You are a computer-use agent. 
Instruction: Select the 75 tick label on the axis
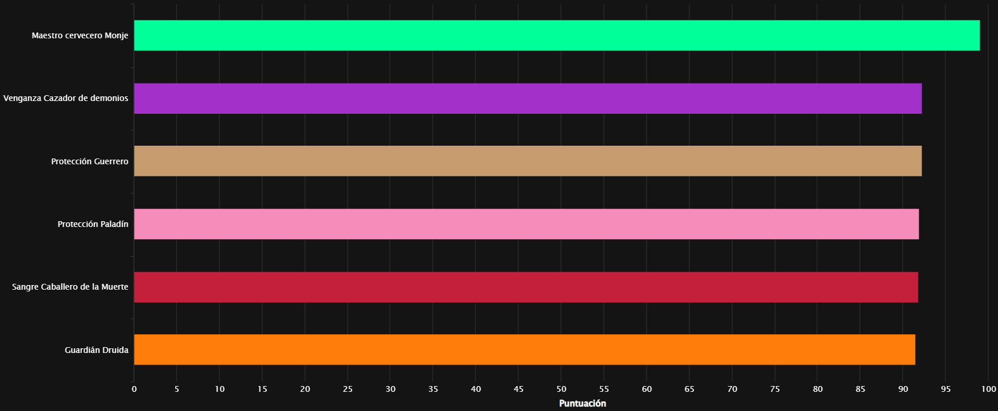(775, 389)
